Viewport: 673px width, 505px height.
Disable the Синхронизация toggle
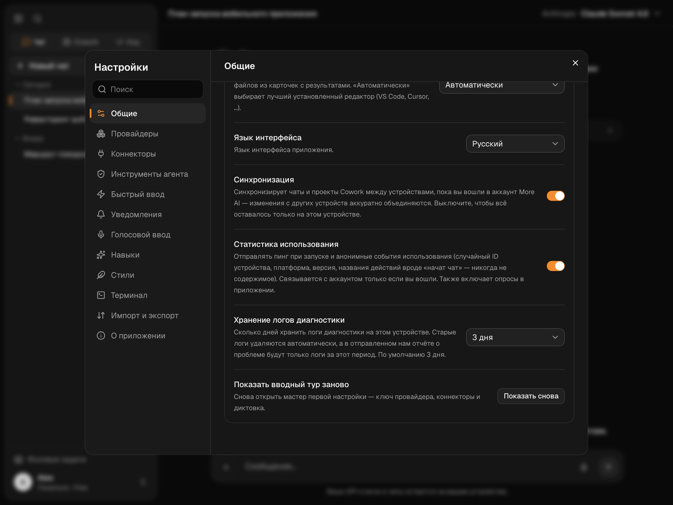pos(555,196)
